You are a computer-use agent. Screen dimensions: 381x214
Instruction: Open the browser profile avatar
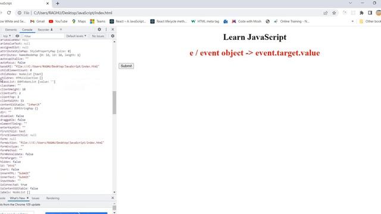379,13
